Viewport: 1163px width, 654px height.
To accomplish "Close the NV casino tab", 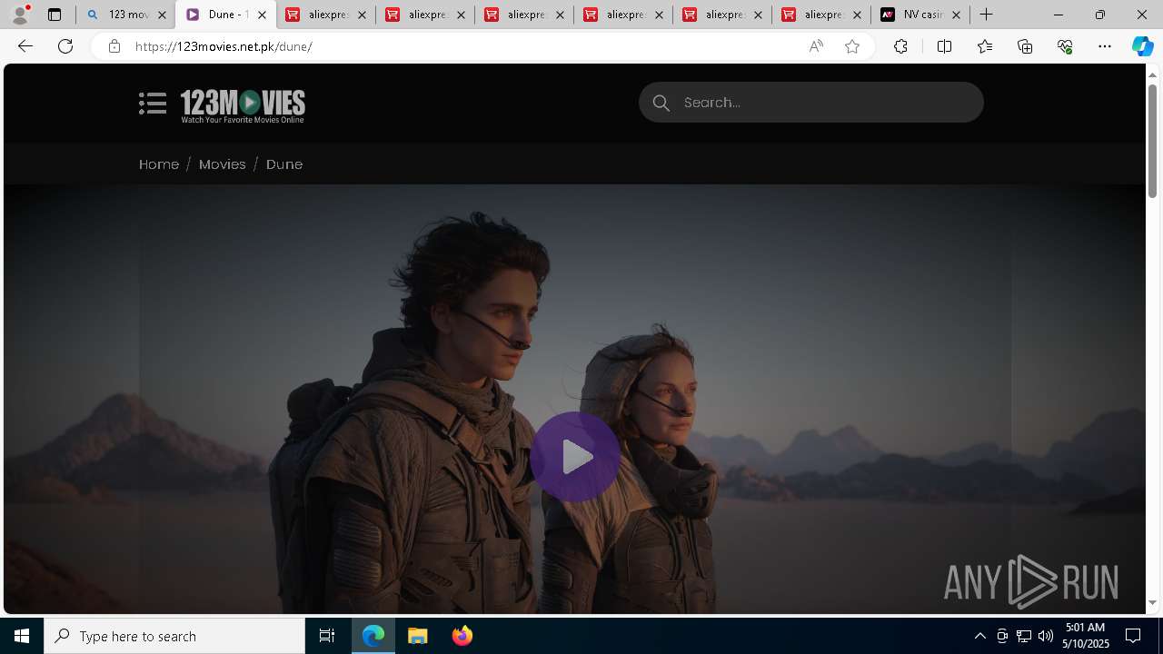I will click(956, 15).
